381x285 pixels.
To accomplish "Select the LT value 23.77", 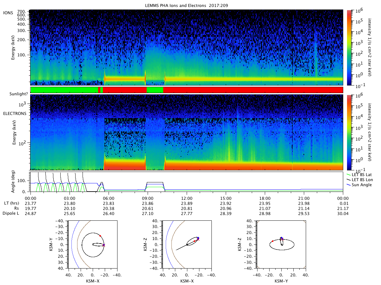I will coord(30,203).
